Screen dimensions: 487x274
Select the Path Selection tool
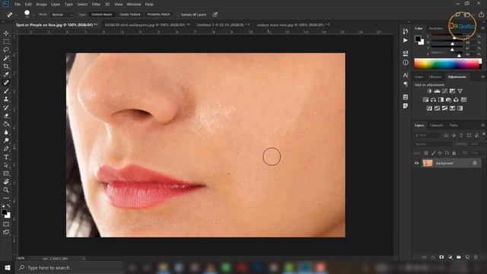(x=6, y=165)
